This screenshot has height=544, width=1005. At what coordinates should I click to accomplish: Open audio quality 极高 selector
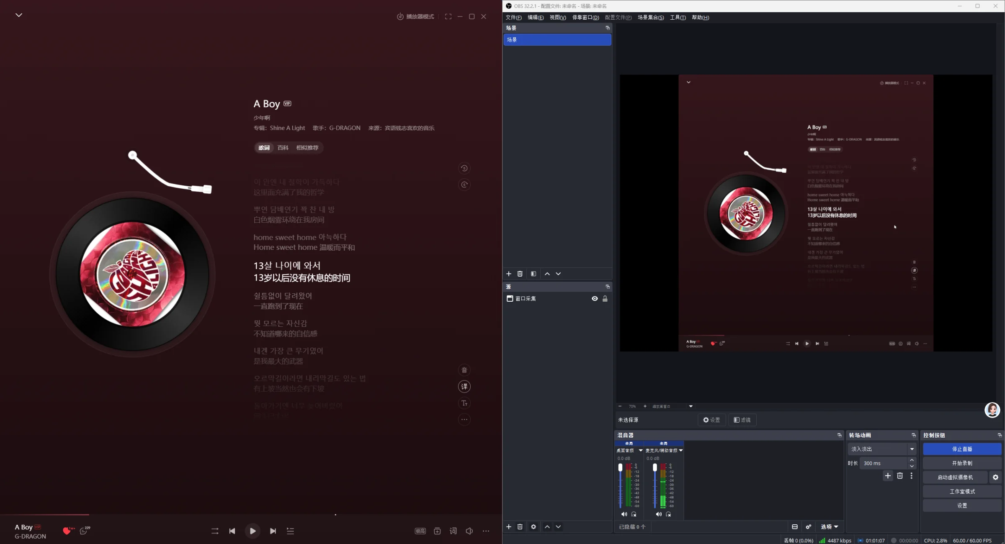(x=420, y=531)
